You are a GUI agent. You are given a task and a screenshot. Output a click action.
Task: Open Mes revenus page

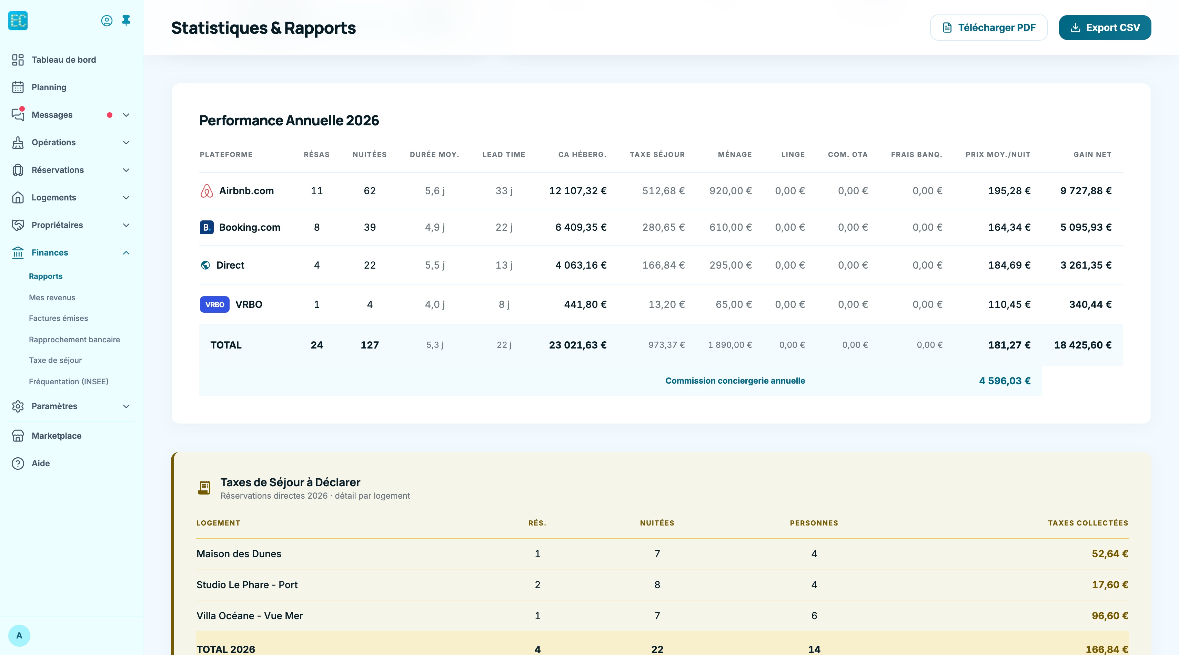pyautogui.click(x=52, y=298)
